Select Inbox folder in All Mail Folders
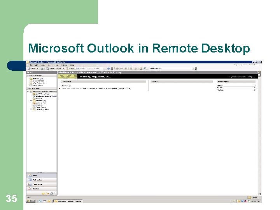Screen dimensions: 280x210 (x=39, y=101)
